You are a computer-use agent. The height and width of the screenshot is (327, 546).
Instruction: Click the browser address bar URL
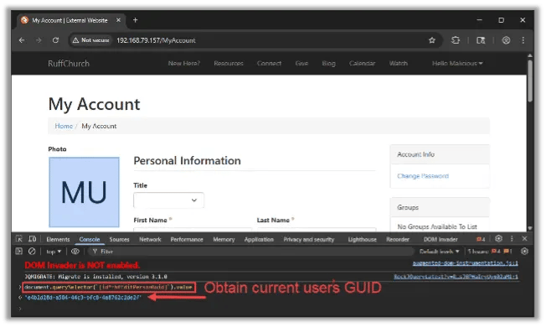pos(156,40)
